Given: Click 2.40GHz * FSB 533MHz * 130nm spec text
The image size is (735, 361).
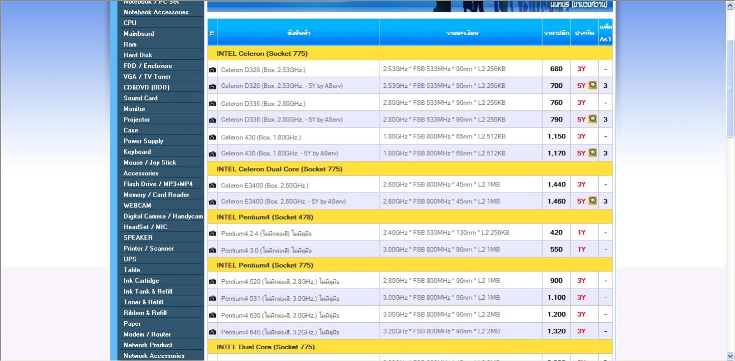Looking at the screenshot, I should 446,232.
